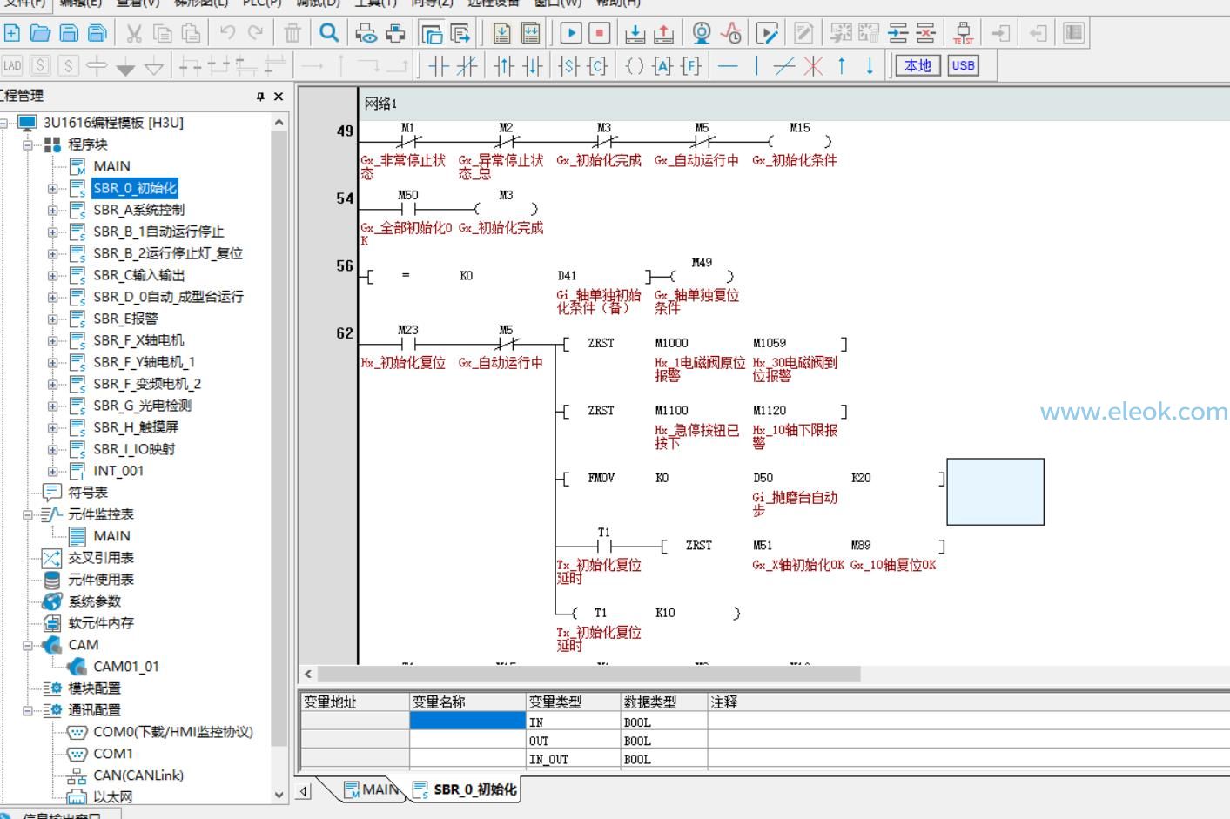The width and height of the screenshot is (1230, 819).
Task: Click the printer icon to print
Action: (x=396, y=33)
